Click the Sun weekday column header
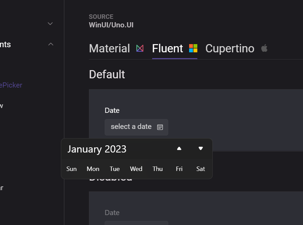 click(71, 169)
